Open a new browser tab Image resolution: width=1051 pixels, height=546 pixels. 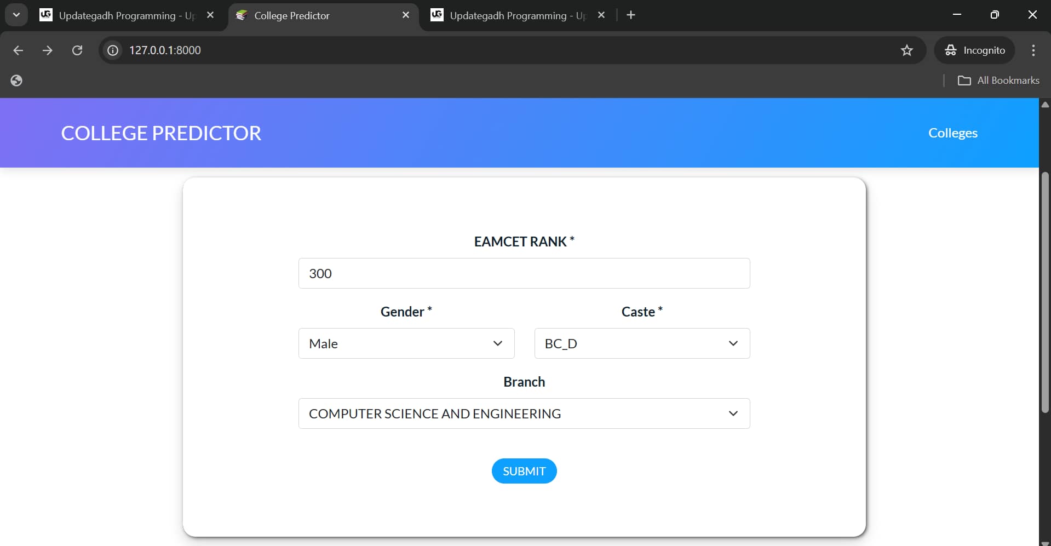(x=631, y=15)
